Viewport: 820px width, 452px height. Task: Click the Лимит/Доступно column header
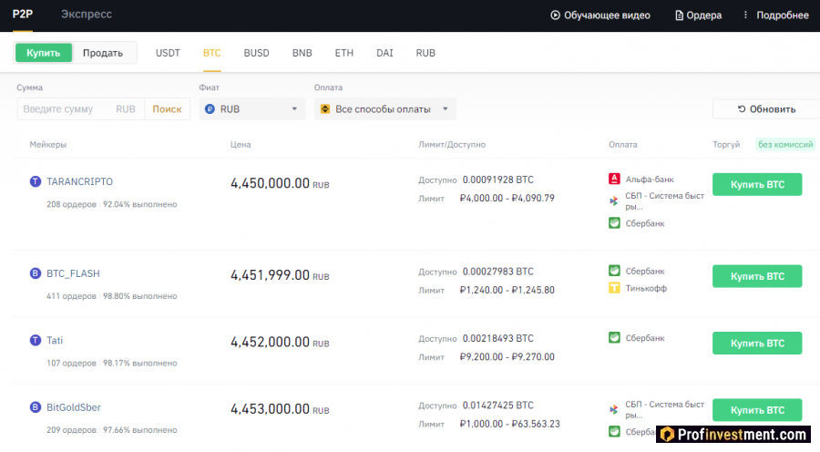(452, 144)
